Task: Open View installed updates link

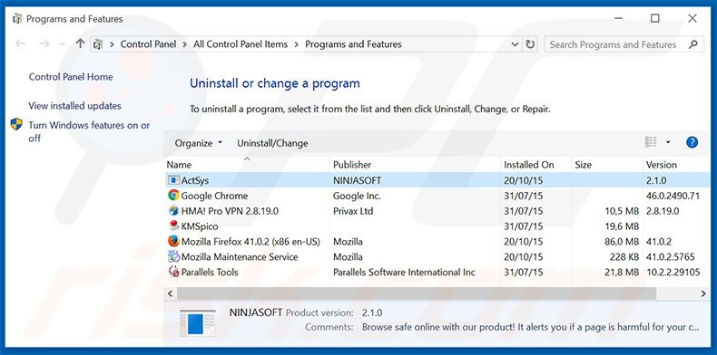Action: point(75,106)
